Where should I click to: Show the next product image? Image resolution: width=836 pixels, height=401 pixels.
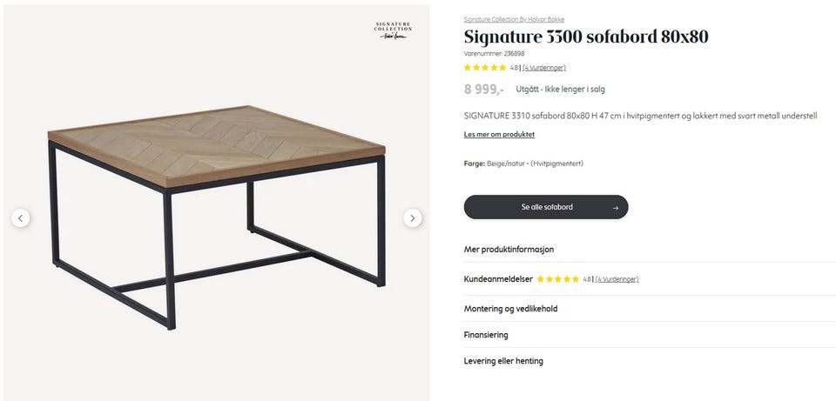(x=413, y=218)
